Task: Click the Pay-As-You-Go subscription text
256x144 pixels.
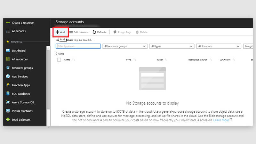Action: 83,40
